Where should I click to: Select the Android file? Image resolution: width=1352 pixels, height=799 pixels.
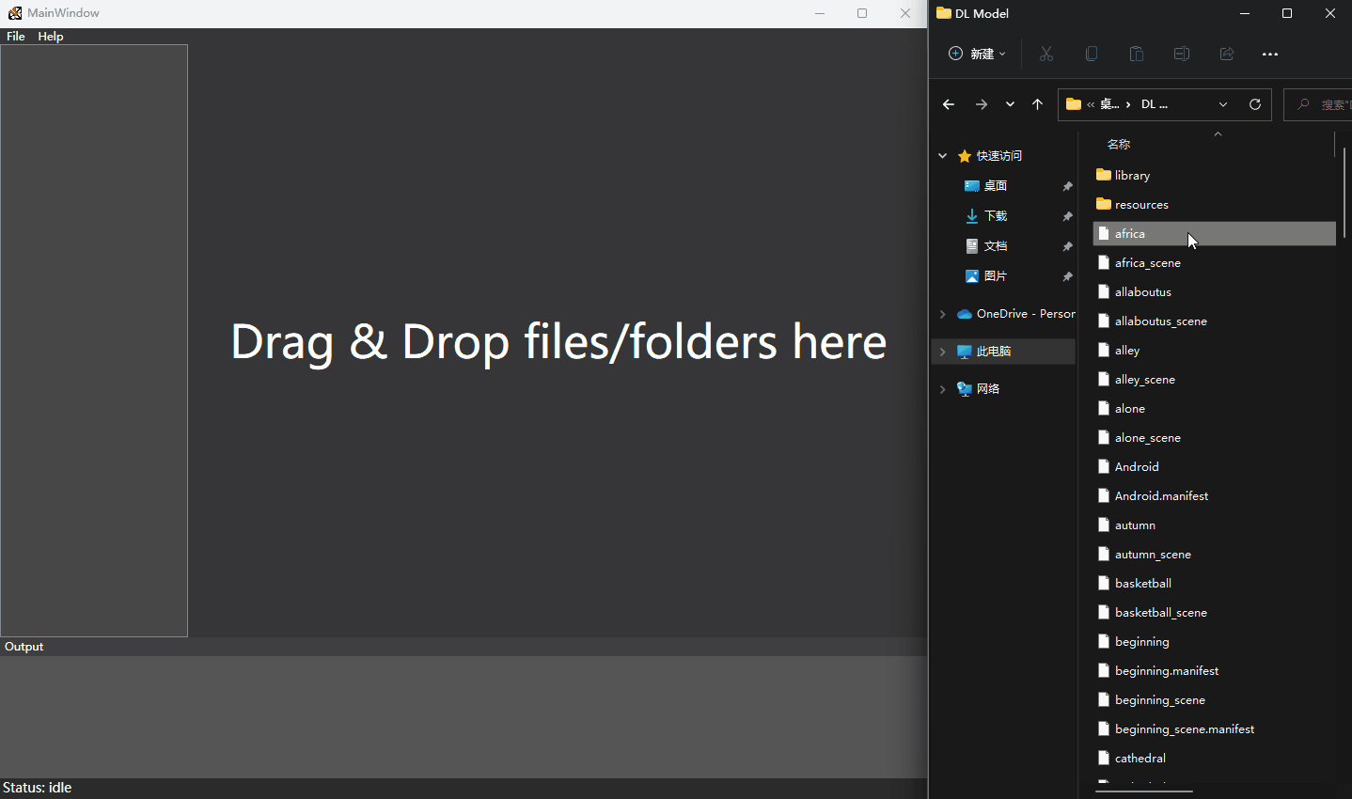pyautogui.click(x=1214, y=467)
